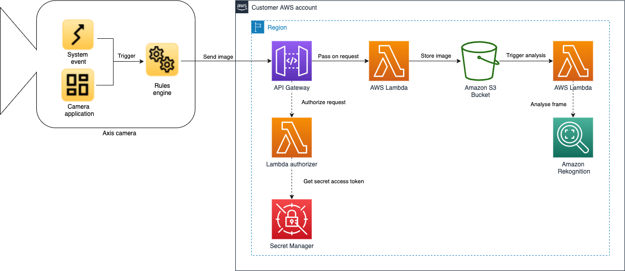Screen dimensions: 625x271
Task: Click the 'Axis camera' caption
Action: [120, 133]
